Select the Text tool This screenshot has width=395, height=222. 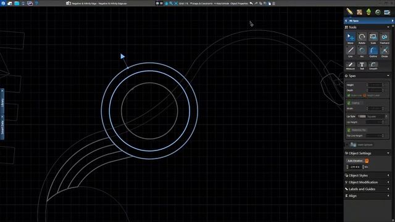click(362, 65)
